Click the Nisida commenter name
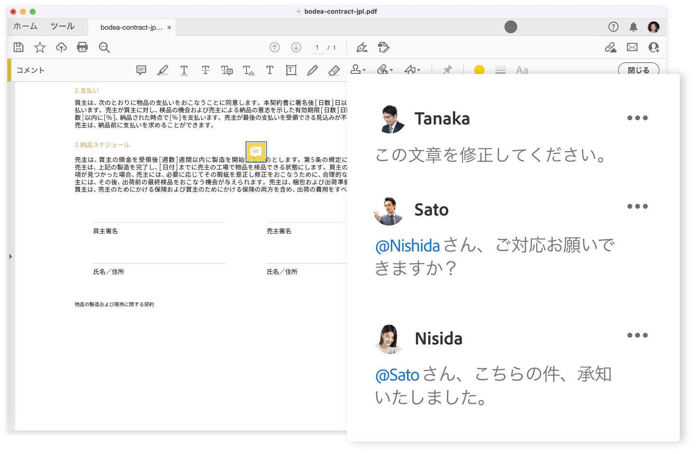 point(439,338)
